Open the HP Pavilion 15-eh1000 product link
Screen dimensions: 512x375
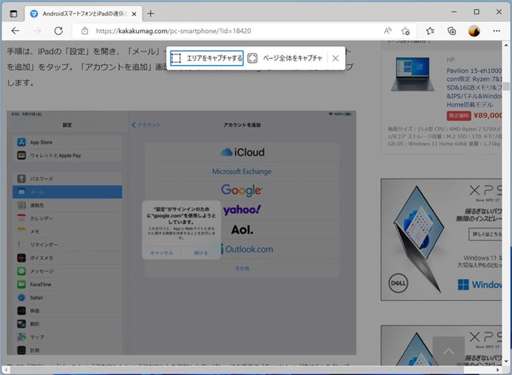coord(474,87)
